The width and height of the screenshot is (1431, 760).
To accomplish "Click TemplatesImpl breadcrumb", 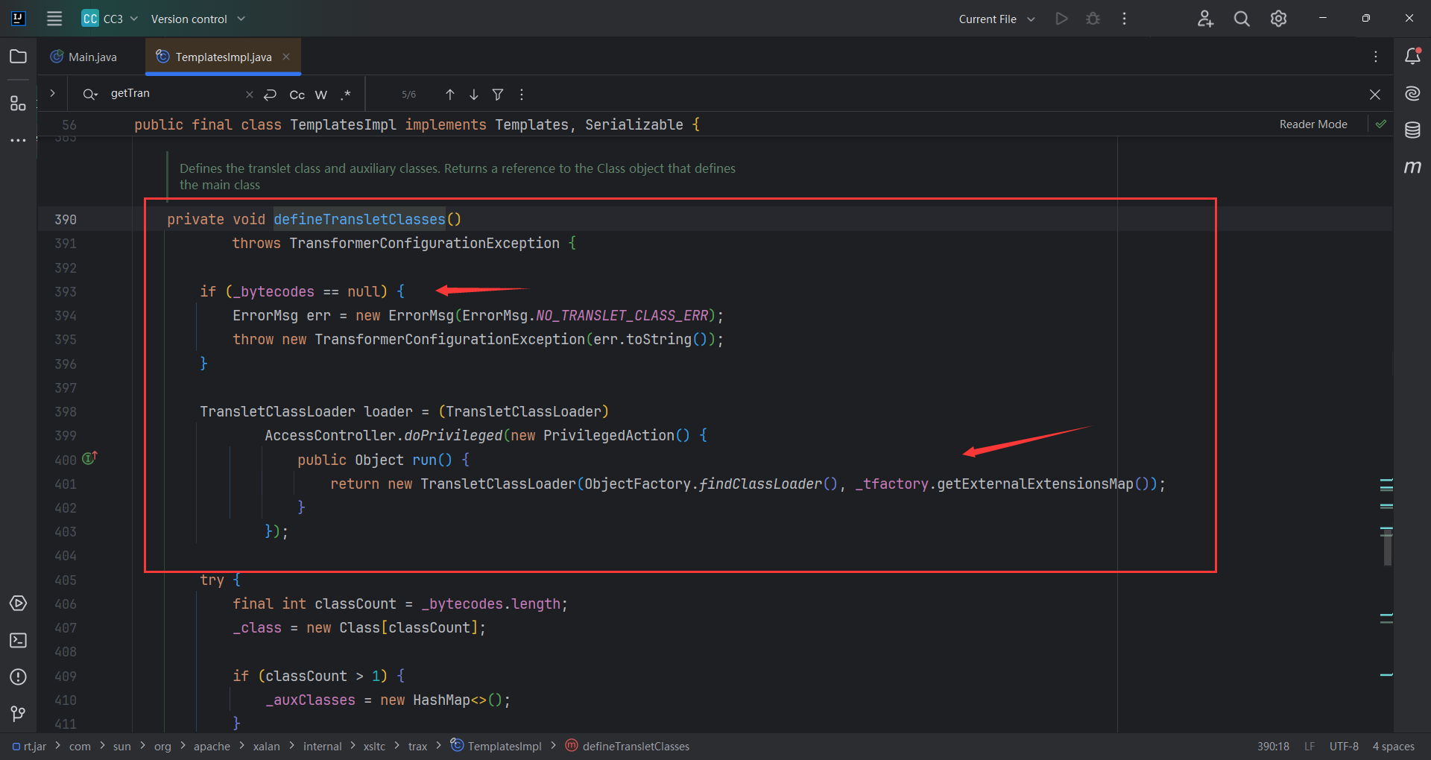I will tap(496, 746).
